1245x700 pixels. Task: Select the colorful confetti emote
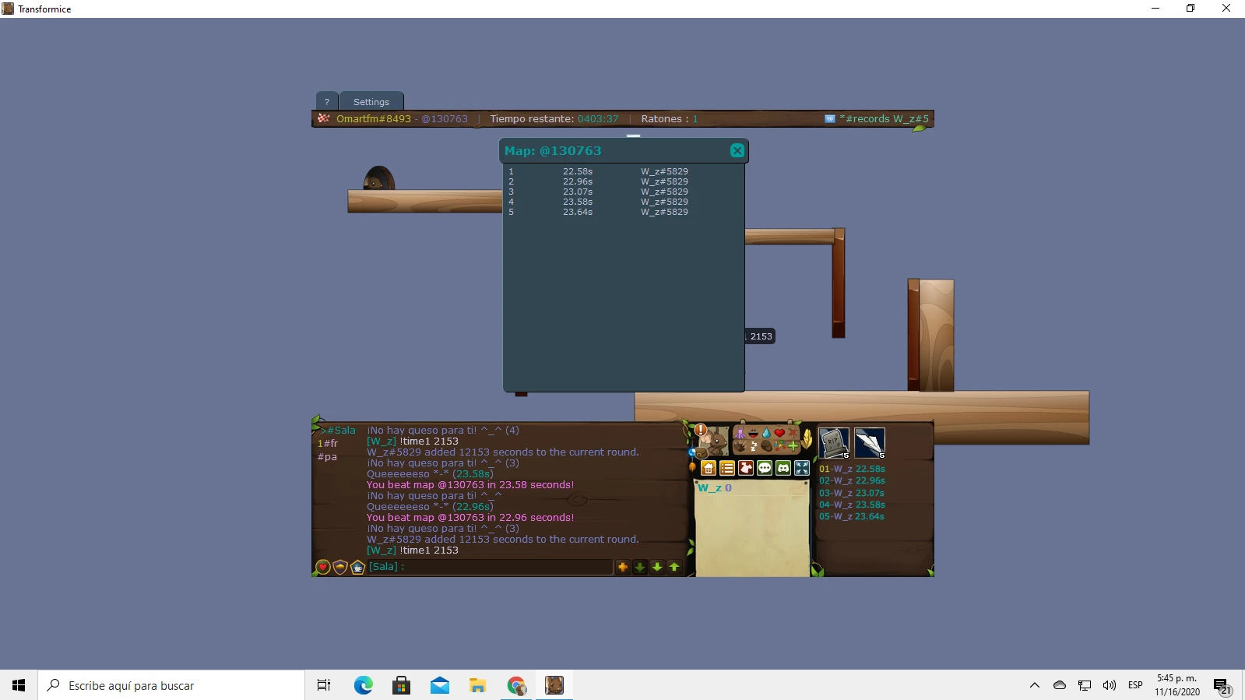[x=779, y=446]
